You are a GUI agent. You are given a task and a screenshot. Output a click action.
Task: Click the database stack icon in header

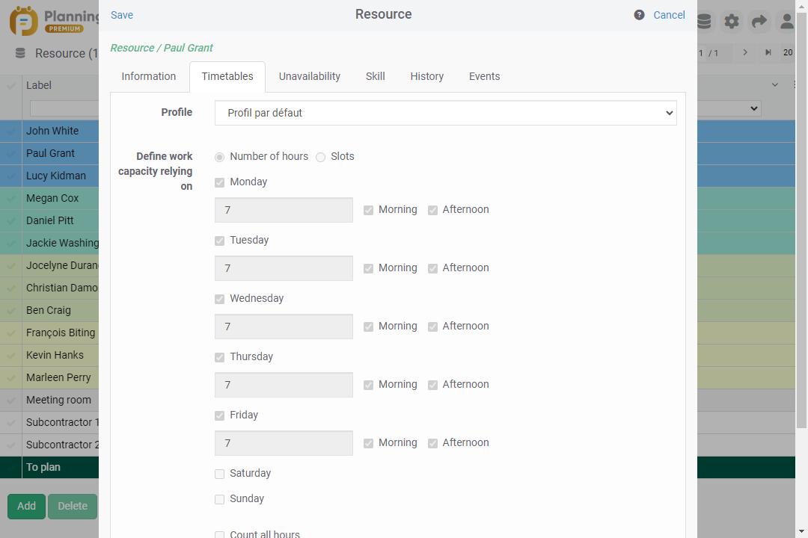click(x=704, y=21)
